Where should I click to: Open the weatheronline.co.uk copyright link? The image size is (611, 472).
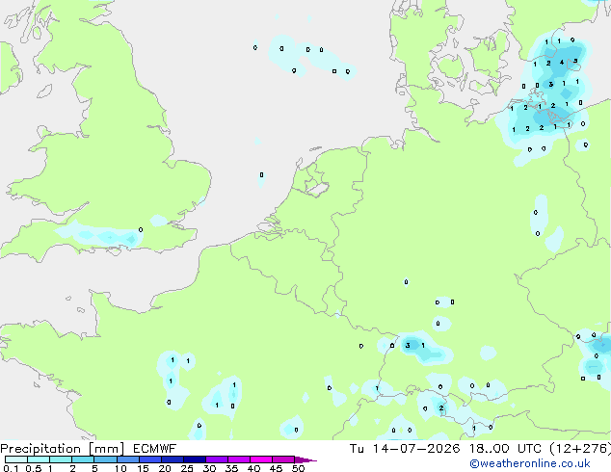click(x=530, y=463)
